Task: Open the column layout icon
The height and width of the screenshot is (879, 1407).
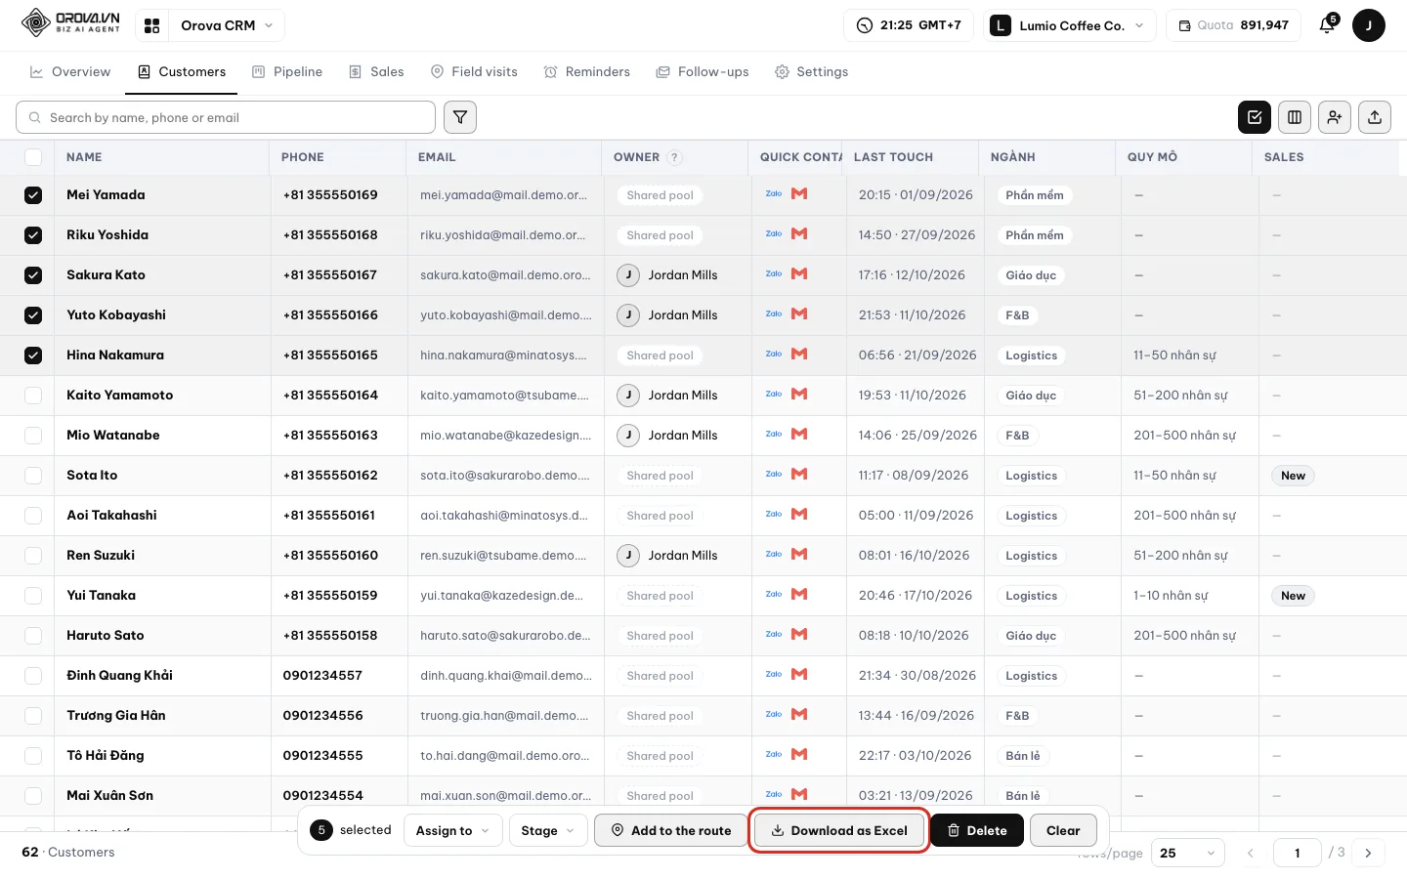Action: pyautogui.click(x=1295, y=117)
